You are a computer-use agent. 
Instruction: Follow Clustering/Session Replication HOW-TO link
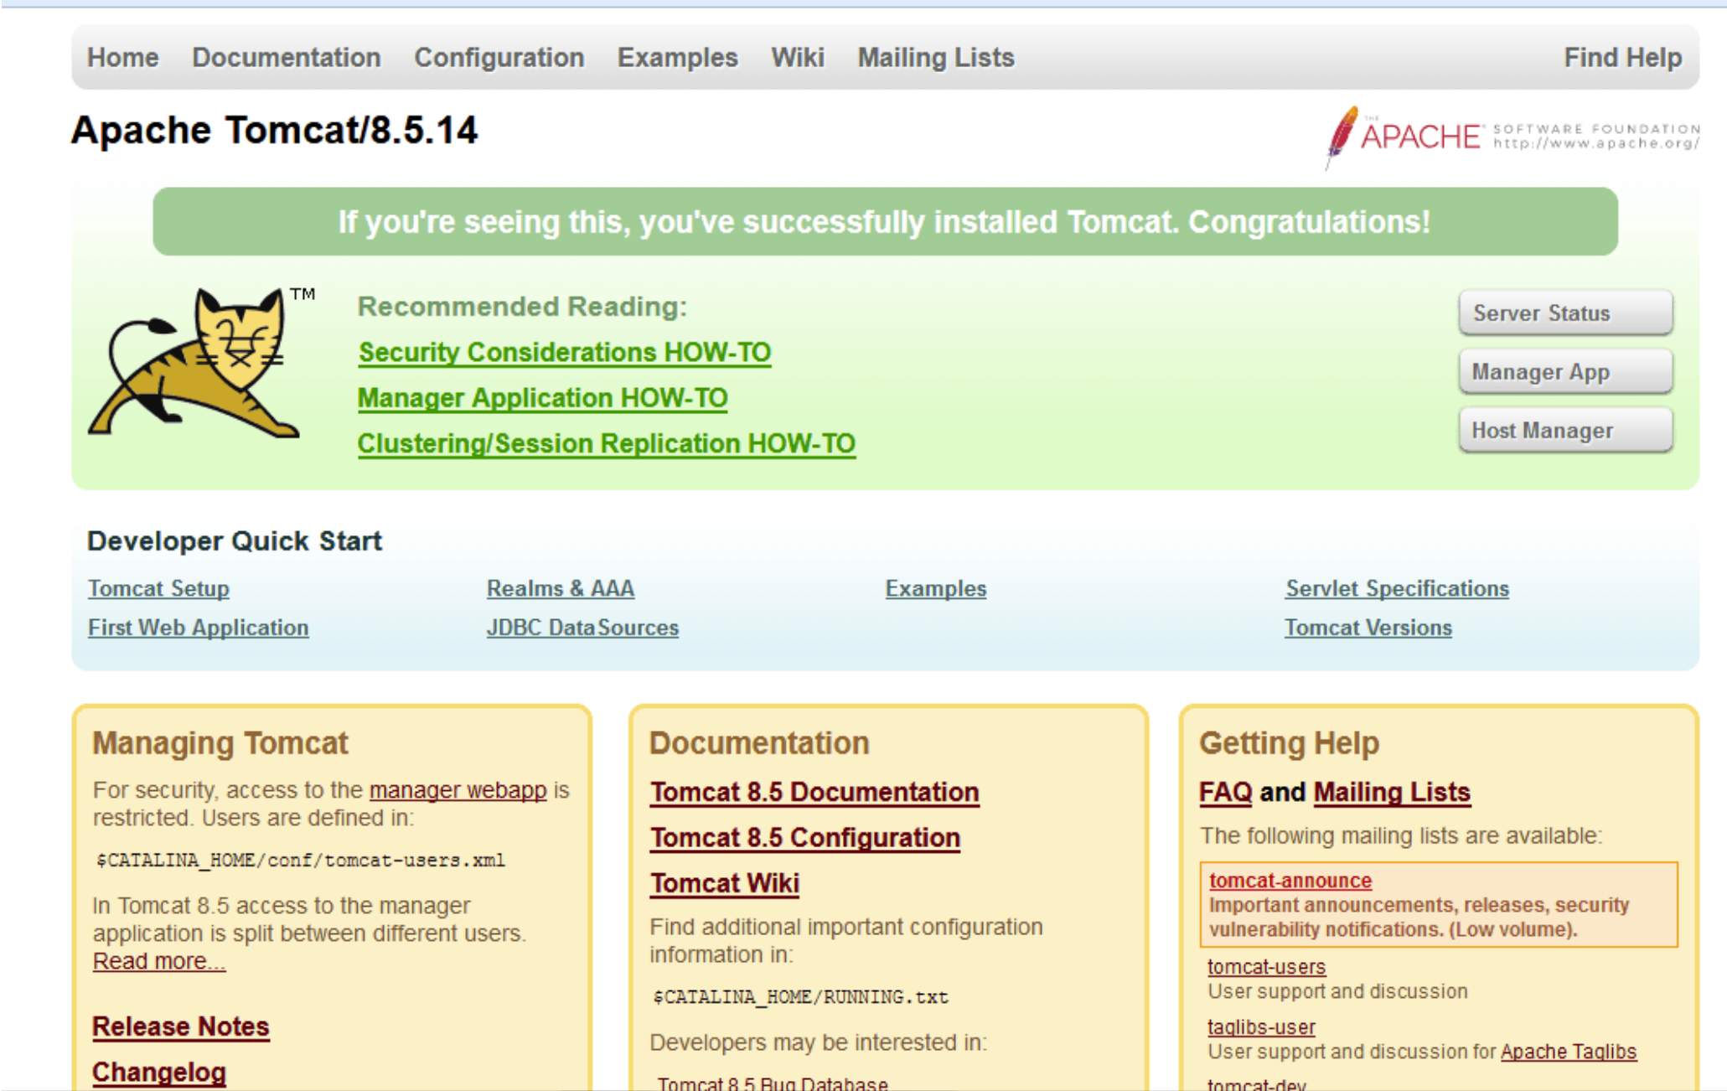[606, 444]
